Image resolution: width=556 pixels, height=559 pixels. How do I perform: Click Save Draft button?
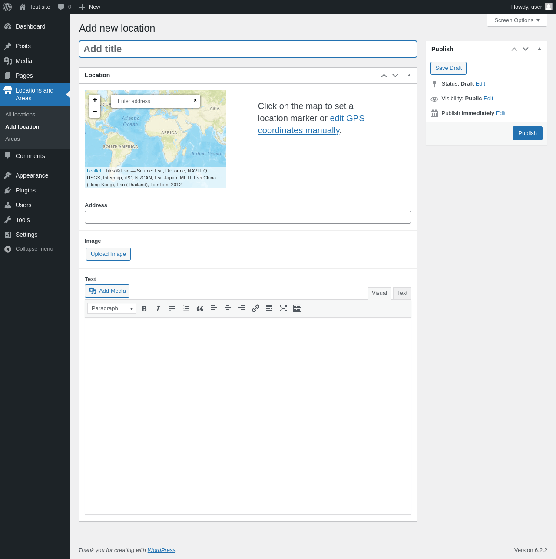448,68
